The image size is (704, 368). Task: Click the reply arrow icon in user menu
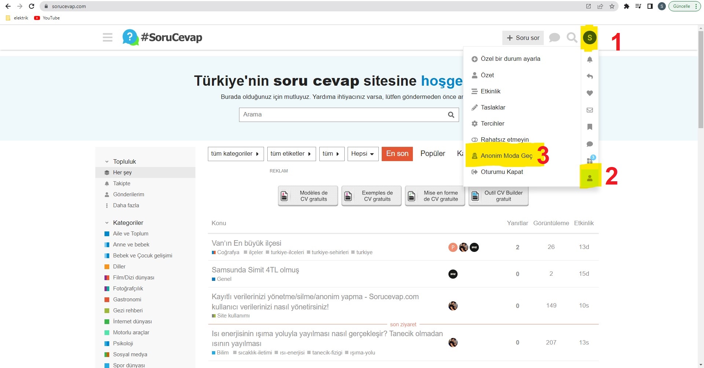pyautogui.click(x=590, y=77)
